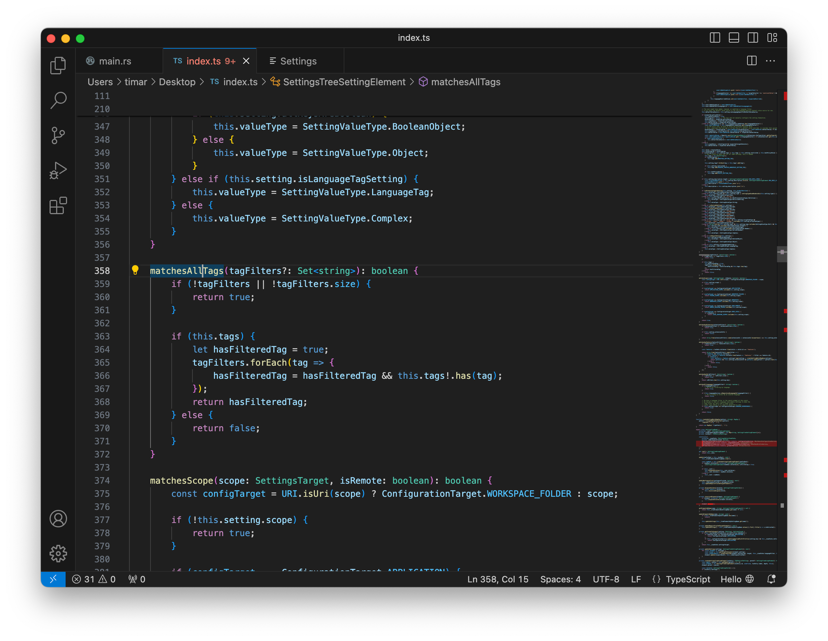Open the remote connection indicator in status bar

53,579
